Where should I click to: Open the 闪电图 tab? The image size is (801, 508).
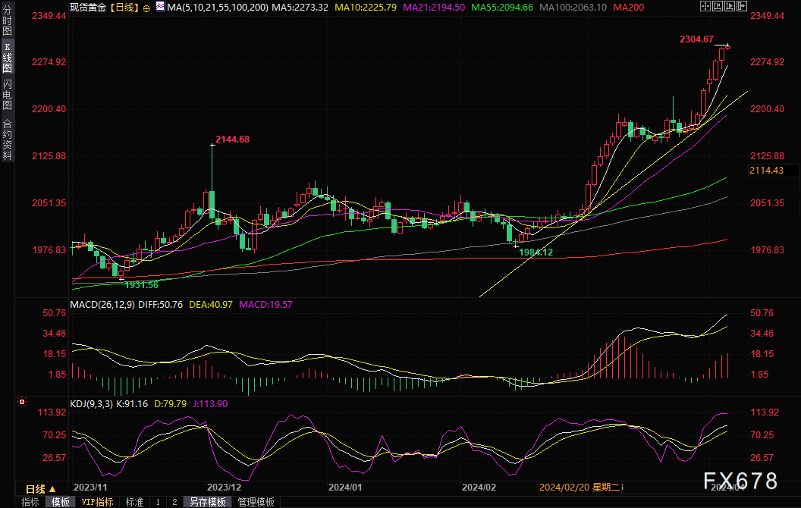[7, 95]
